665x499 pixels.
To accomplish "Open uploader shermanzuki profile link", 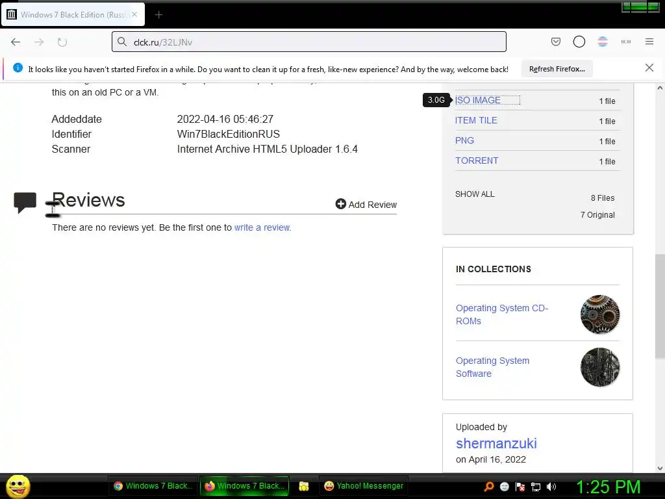I will coord(496,443).
